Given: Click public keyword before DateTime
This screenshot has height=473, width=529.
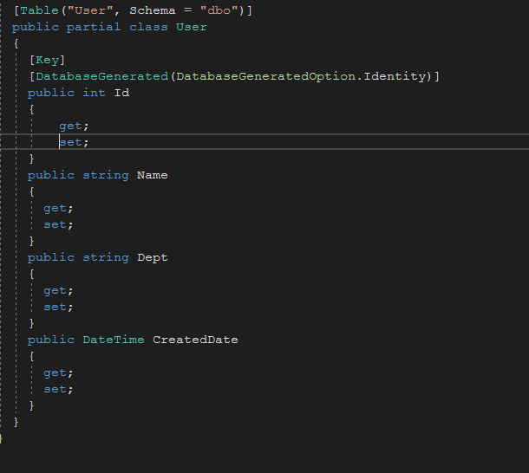Looking at the screenshot, I should click(x=51, y=340).
